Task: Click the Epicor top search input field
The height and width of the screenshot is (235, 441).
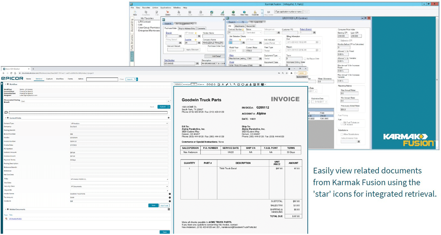Action: pyautogui.click(x=102, y=79)
